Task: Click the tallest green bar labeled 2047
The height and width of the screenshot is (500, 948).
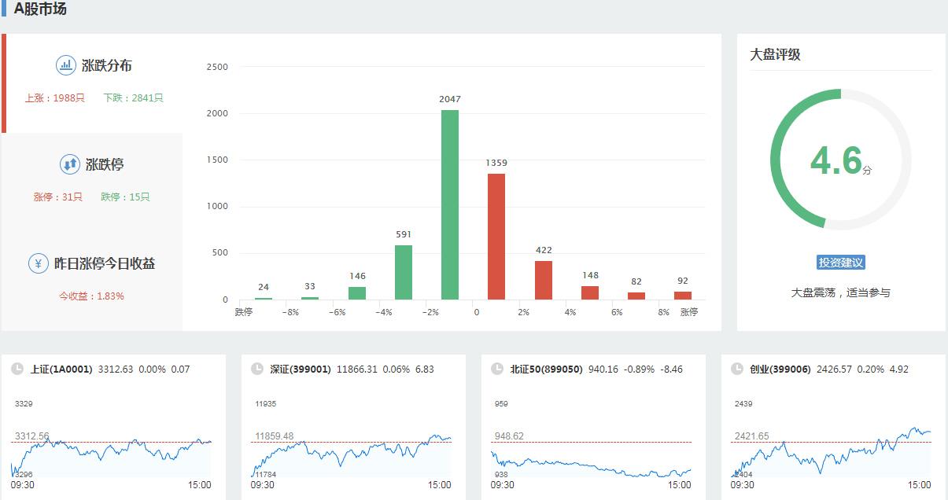Action: (x=450, y=204)
